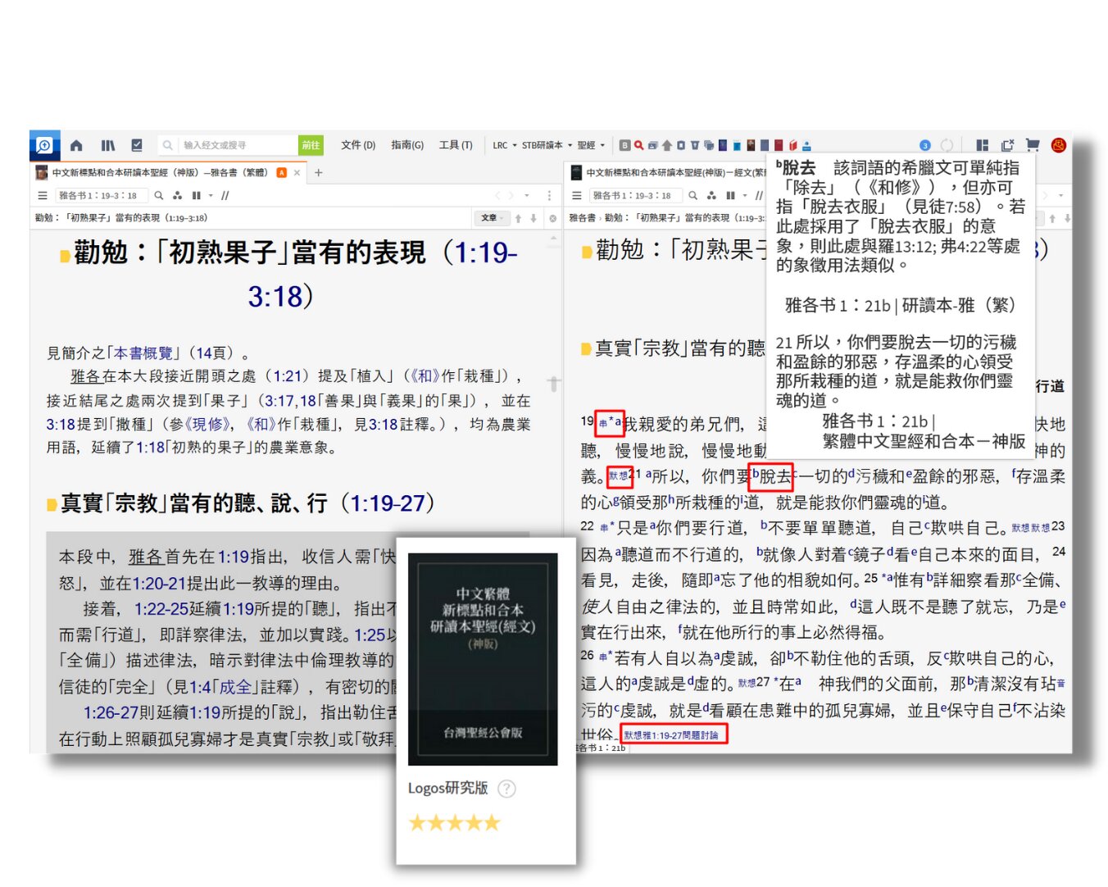Click left panel inline search magnifier

[159, 196]
